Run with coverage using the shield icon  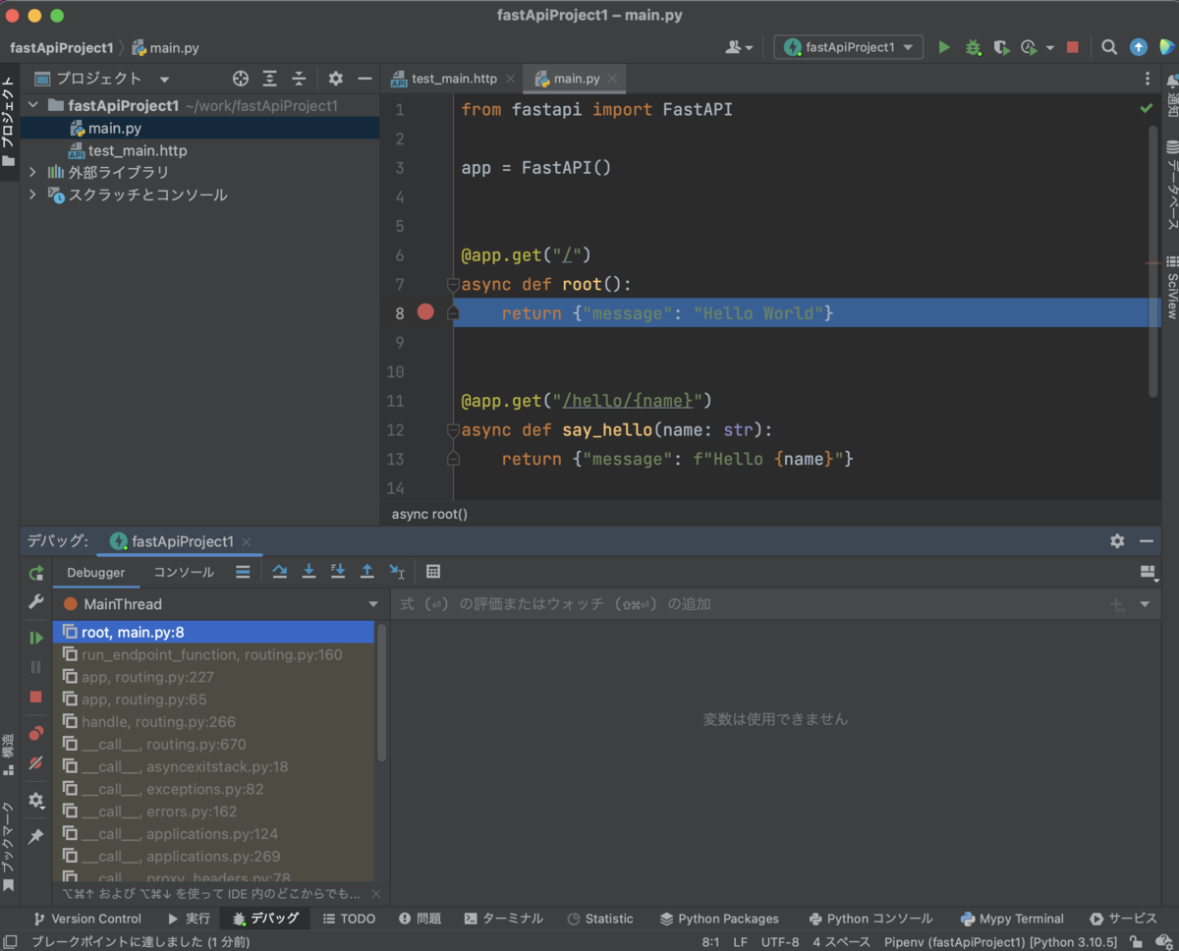(x=1001, y=47)
